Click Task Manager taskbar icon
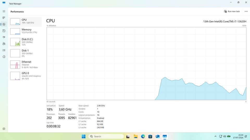The height and width of the screenshot is (140, 250). point(165,136)
